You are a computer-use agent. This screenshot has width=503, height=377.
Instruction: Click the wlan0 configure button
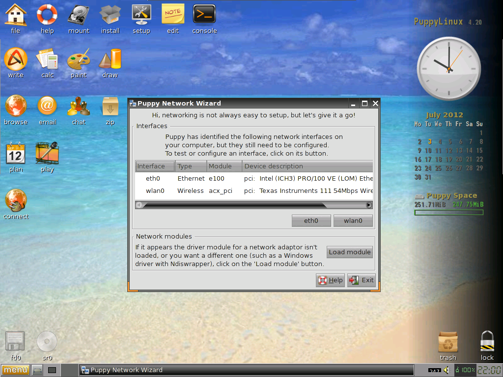tap(353, 220)
